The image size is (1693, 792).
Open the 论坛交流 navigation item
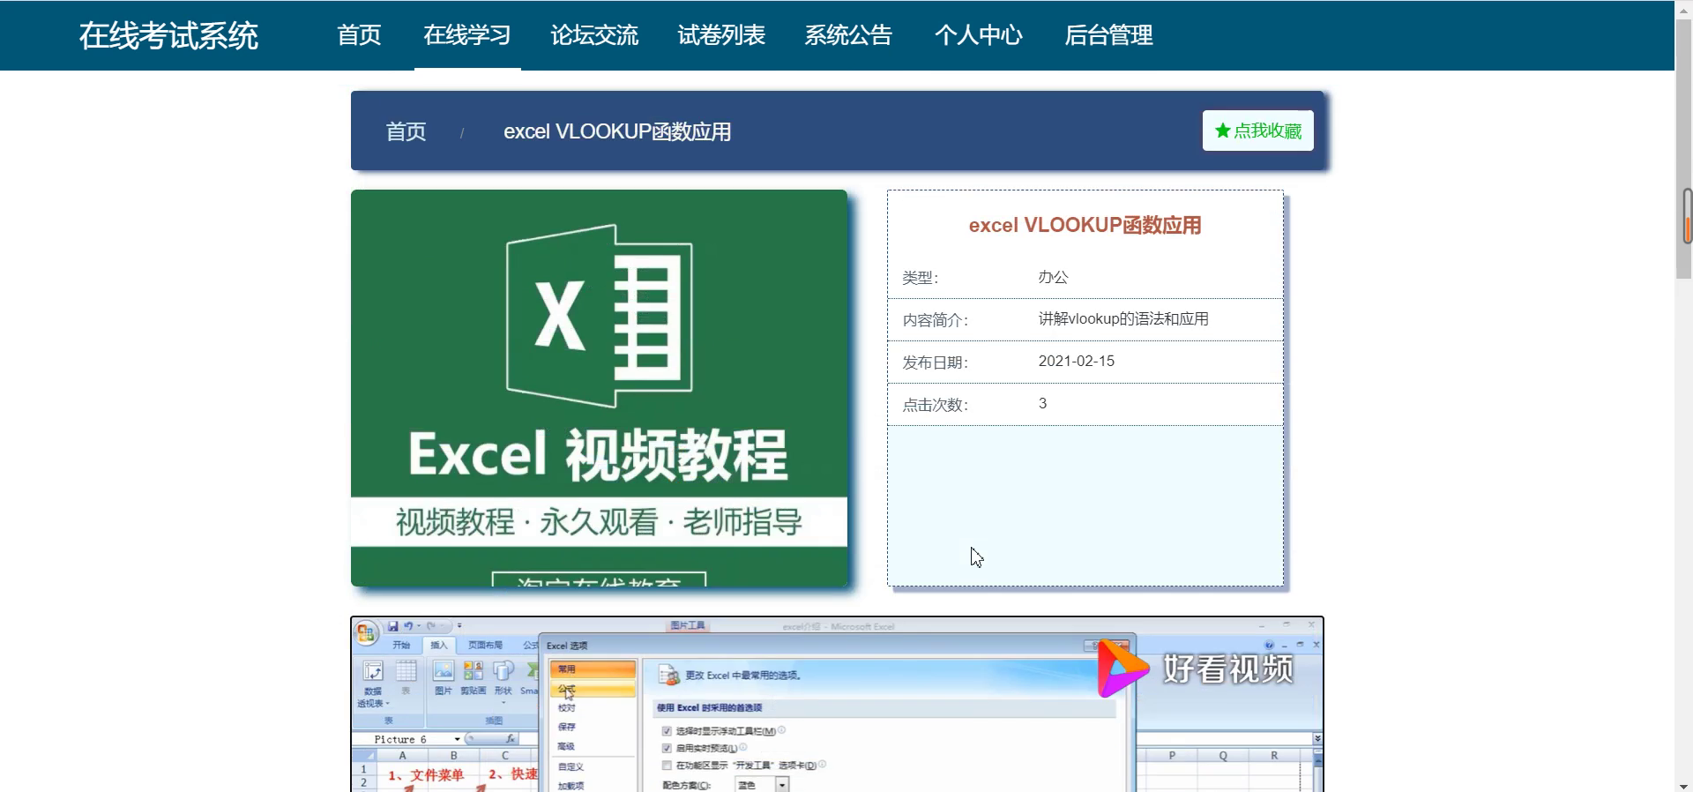(594, 35)
